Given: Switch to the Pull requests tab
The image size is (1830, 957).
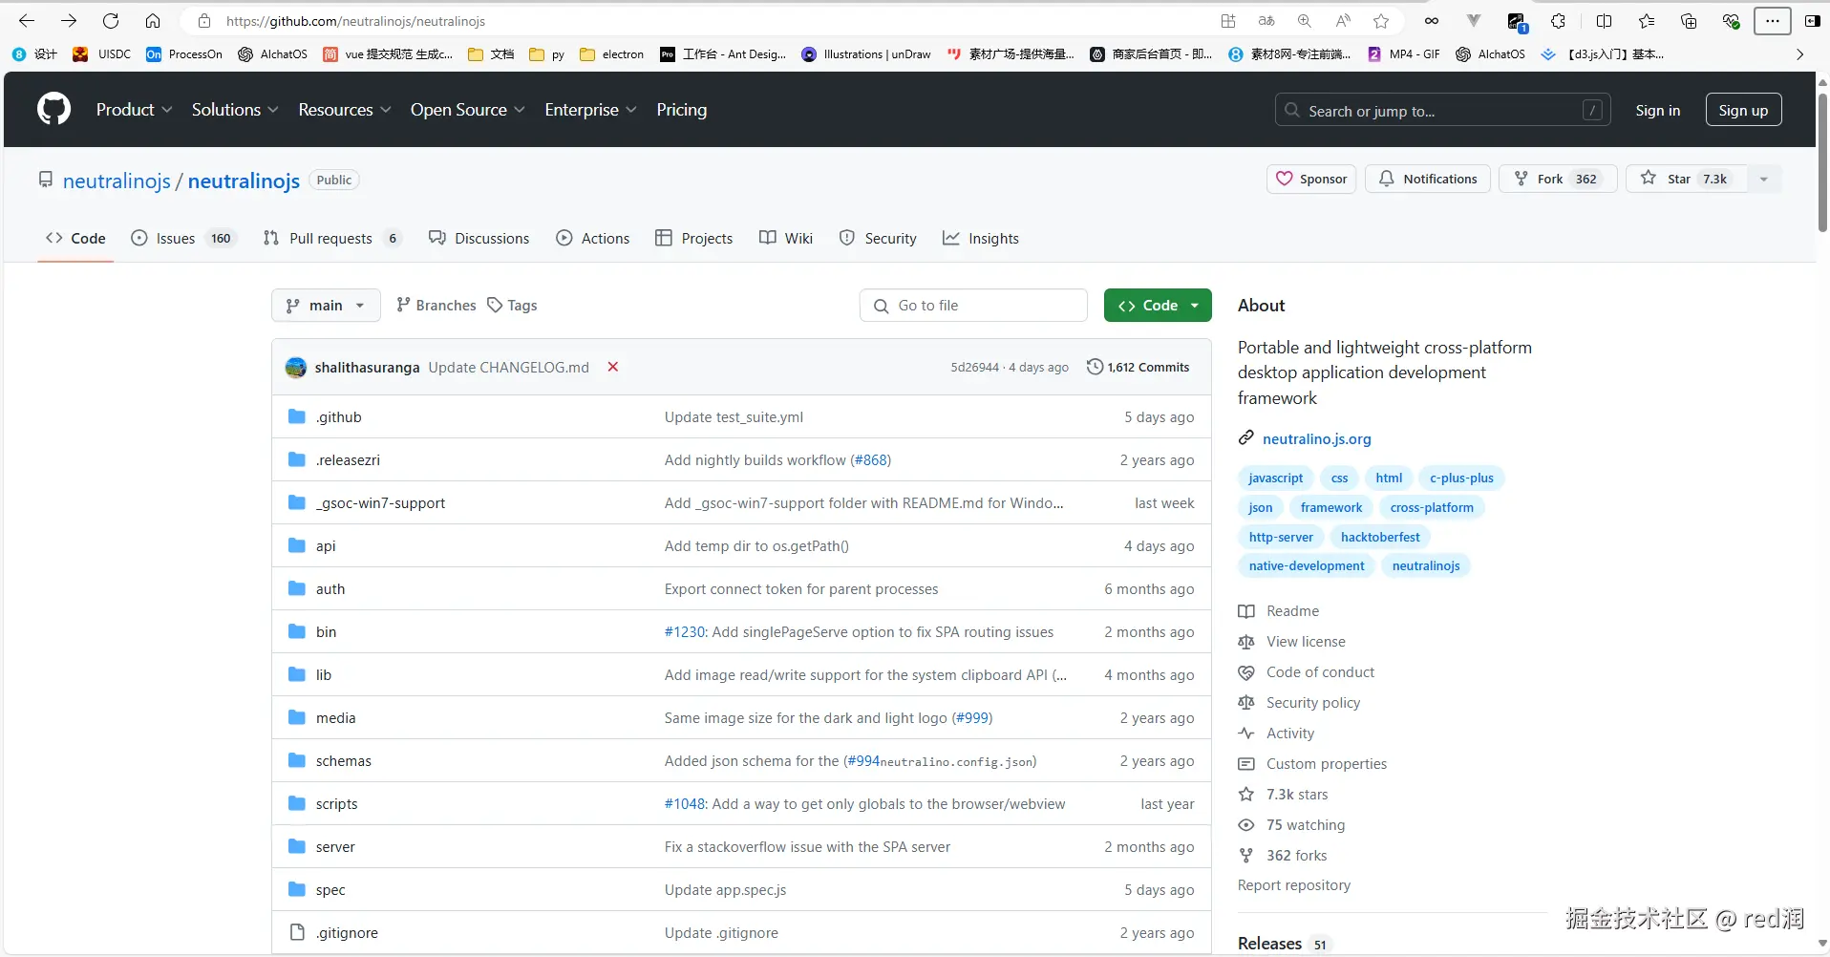Looking at the screenshot, I should point(331,238).
